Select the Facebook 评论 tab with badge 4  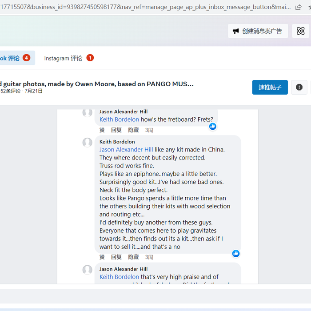13,58
